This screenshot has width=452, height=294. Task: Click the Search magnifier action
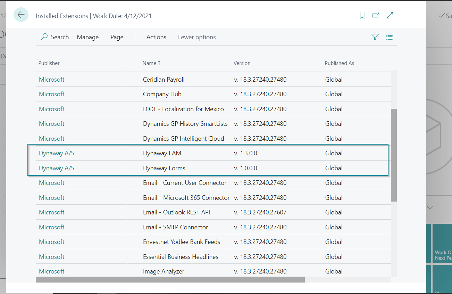[x=55, y=37]
